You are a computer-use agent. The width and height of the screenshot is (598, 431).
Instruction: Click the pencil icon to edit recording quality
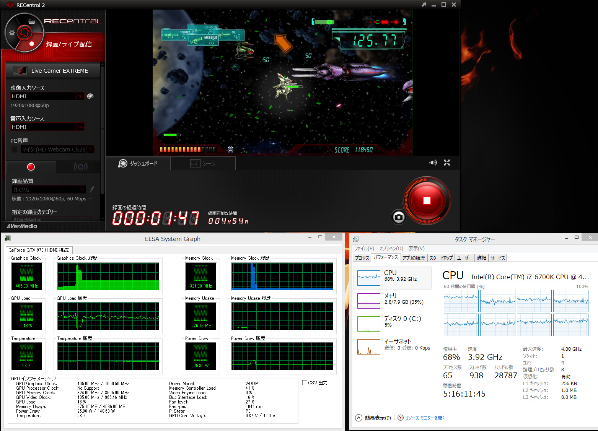(x=92, y=189)
